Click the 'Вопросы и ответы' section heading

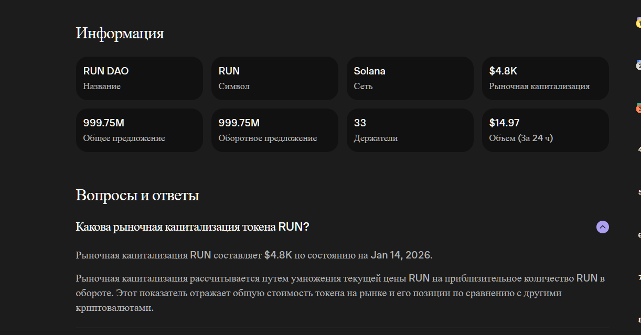pos(137,196)
